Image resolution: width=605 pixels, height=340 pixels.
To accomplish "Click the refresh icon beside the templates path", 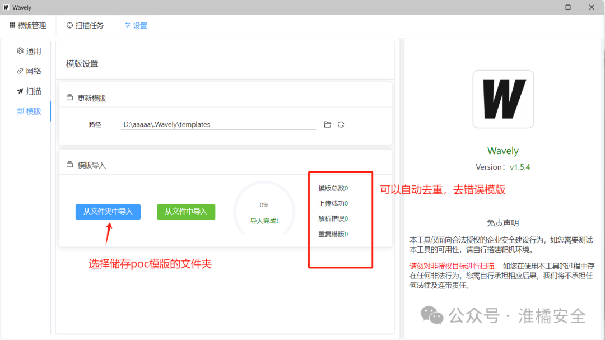I will pyautogui.click(x=341, y=125).
